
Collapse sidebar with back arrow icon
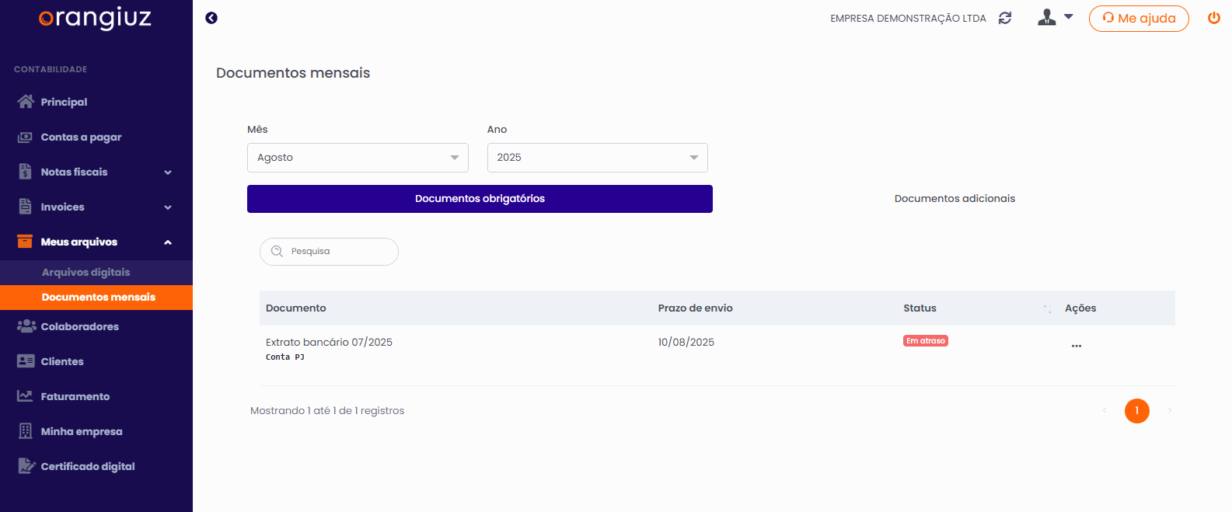tap(211, 18)
